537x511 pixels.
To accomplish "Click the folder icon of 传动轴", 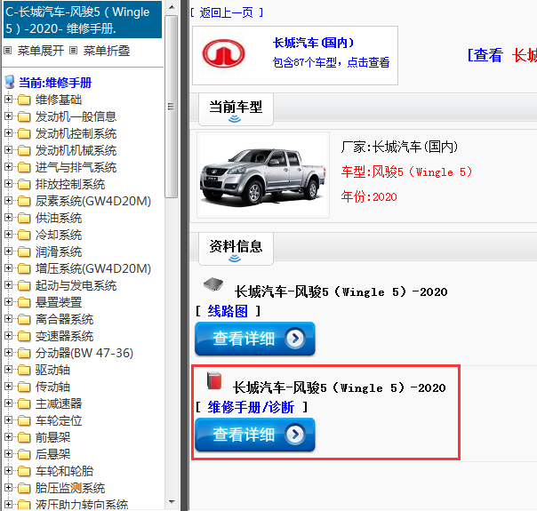I will coord(24,387).
